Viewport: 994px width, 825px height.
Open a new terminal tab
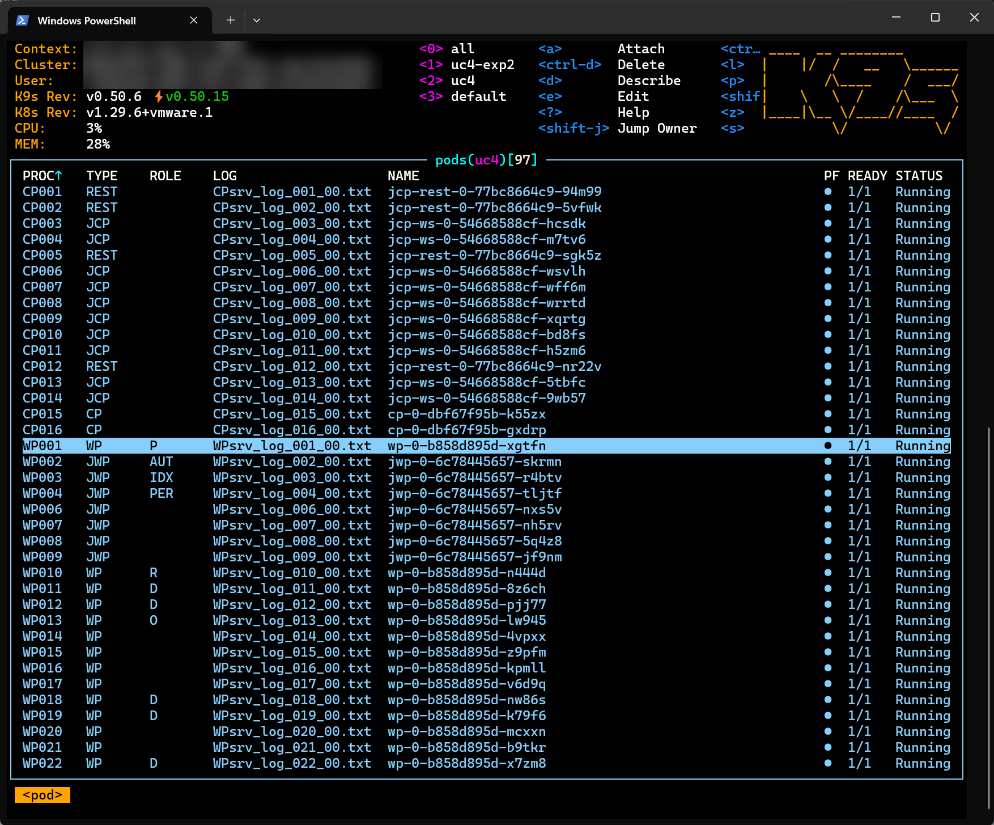pos(231,20)
